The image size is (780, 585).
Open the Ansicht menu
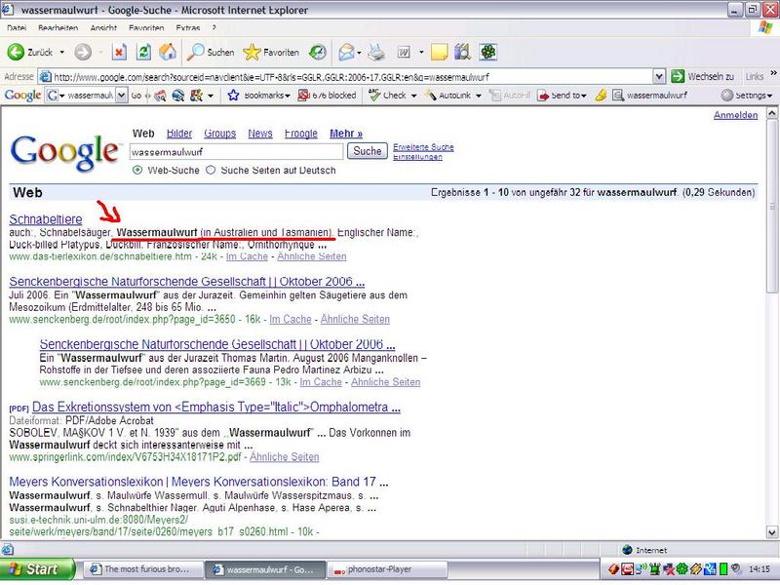click(x=103, y=28)
